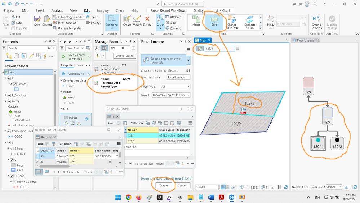Open the Map ribbon tab
The image size is (360, 203).
[x=25, y=10]
